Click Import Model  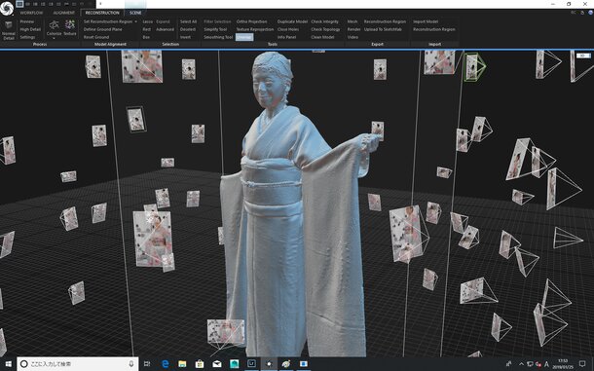pyautogui.click(x=426, y=21)
